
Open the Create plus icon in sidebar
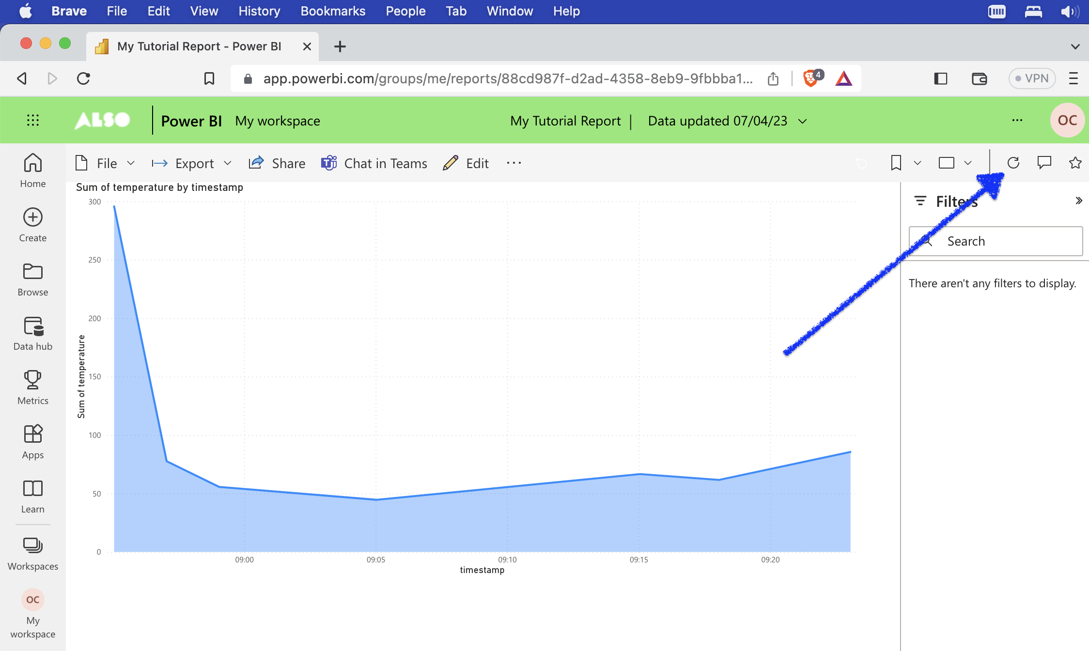(x=32, y=225)
